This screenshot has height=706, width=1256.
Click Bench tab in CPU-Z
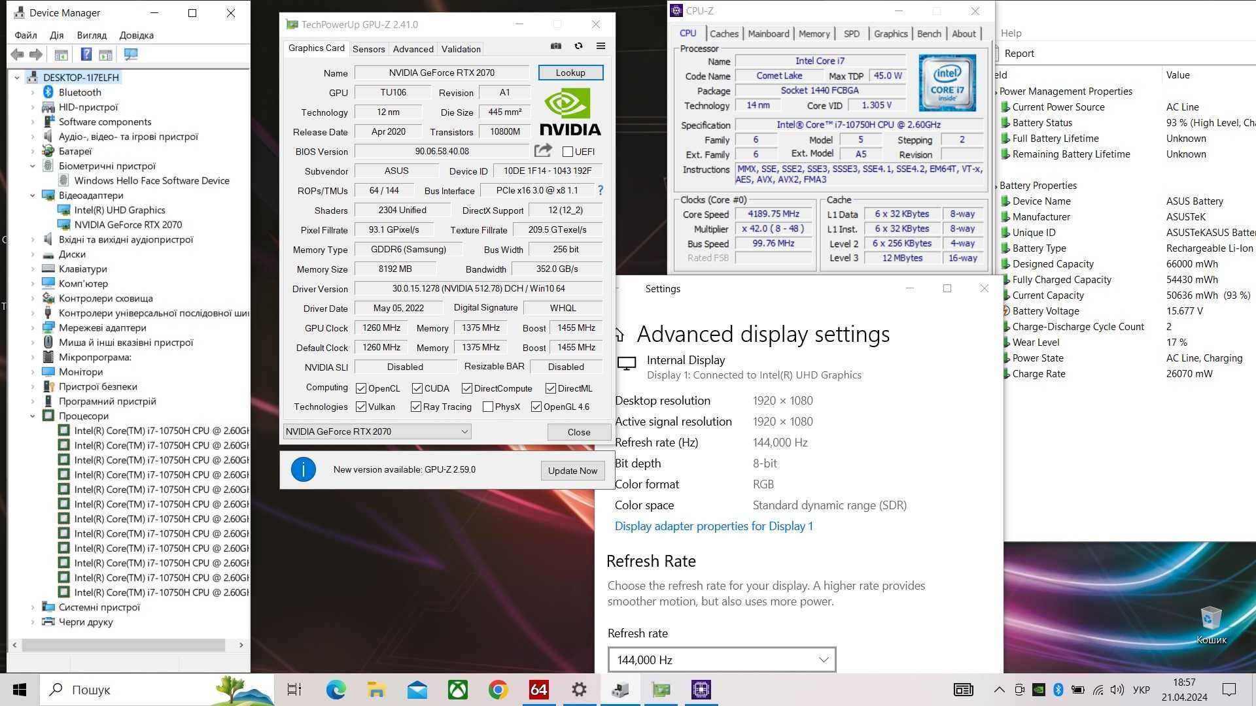[x=929, y=33]
